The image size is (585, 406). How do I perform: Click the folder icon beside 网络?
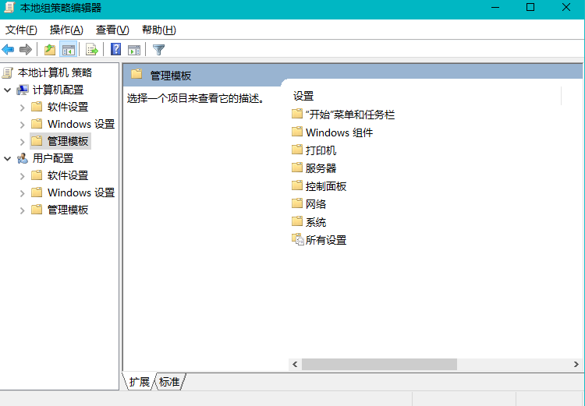point(297,203)
